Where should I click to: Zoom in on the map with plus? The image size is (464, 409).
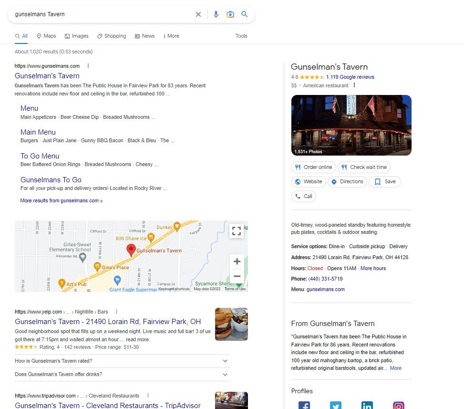click(237, 262)
